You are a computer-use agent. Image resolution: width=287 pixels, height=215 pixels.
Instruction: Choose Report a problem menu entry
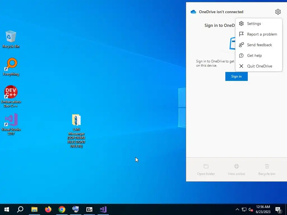coord(259,34)
